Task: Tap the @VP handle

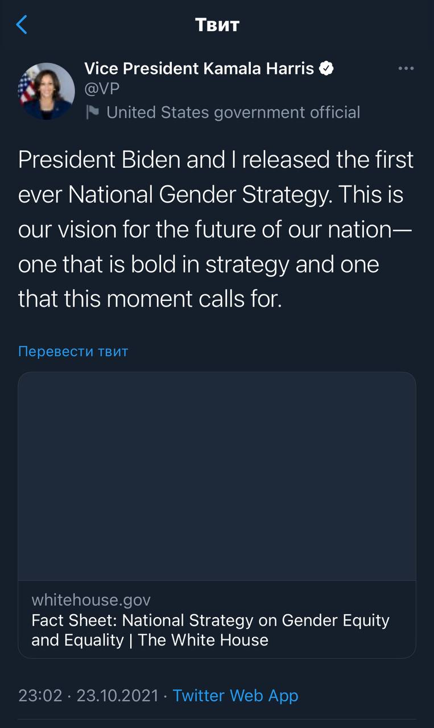Action: [x=102, y=89]
